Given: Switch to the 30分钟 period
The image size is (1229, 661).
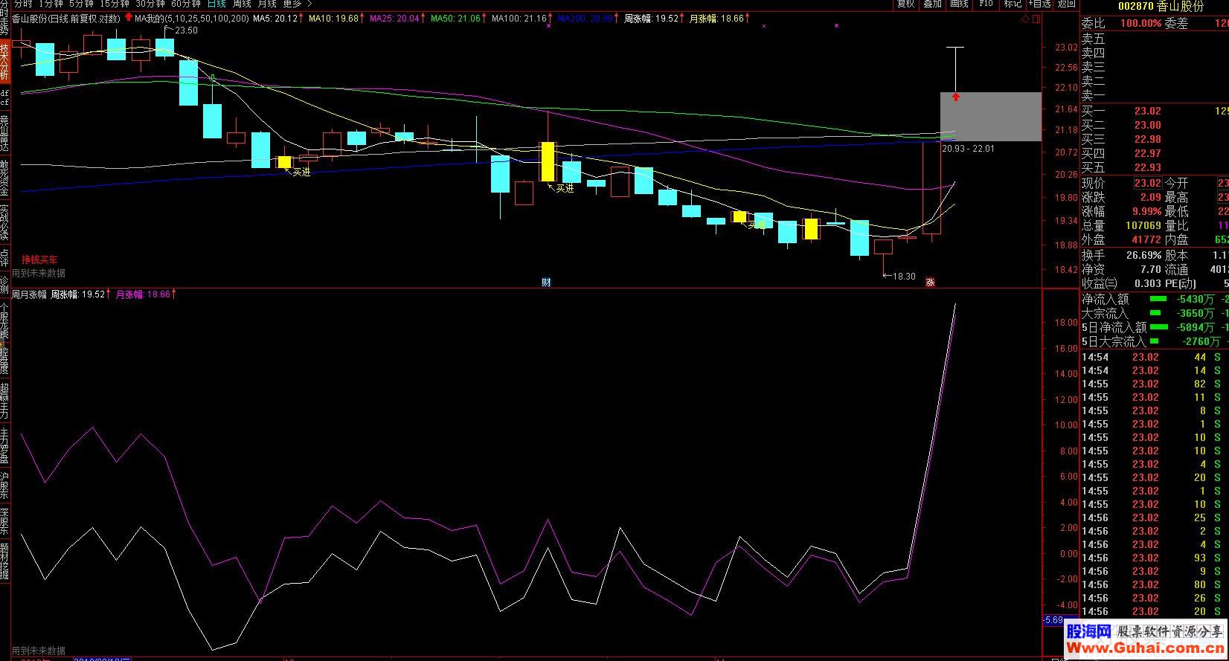Looking at the screenshot, I should 150,4.
